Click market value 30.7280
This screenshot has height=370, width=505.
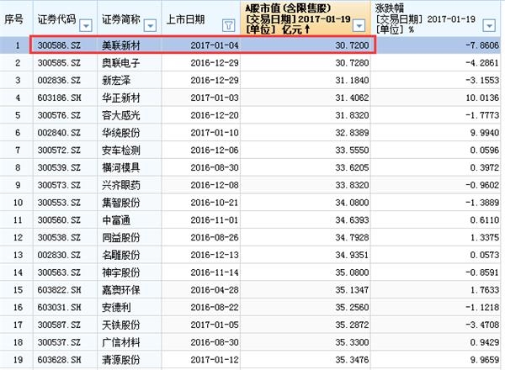pyautogui.click(x=352, y=63)
